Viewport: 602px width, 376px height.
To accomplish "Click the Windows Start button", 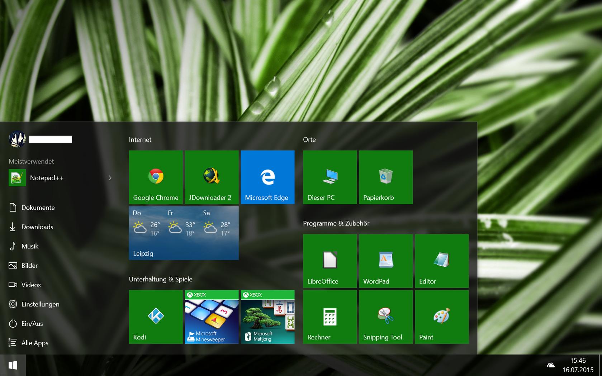I will [x=13, y=365].
